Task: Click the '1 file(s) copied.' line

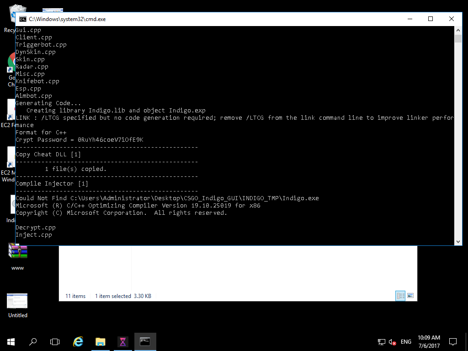Action: click(76, 169)
